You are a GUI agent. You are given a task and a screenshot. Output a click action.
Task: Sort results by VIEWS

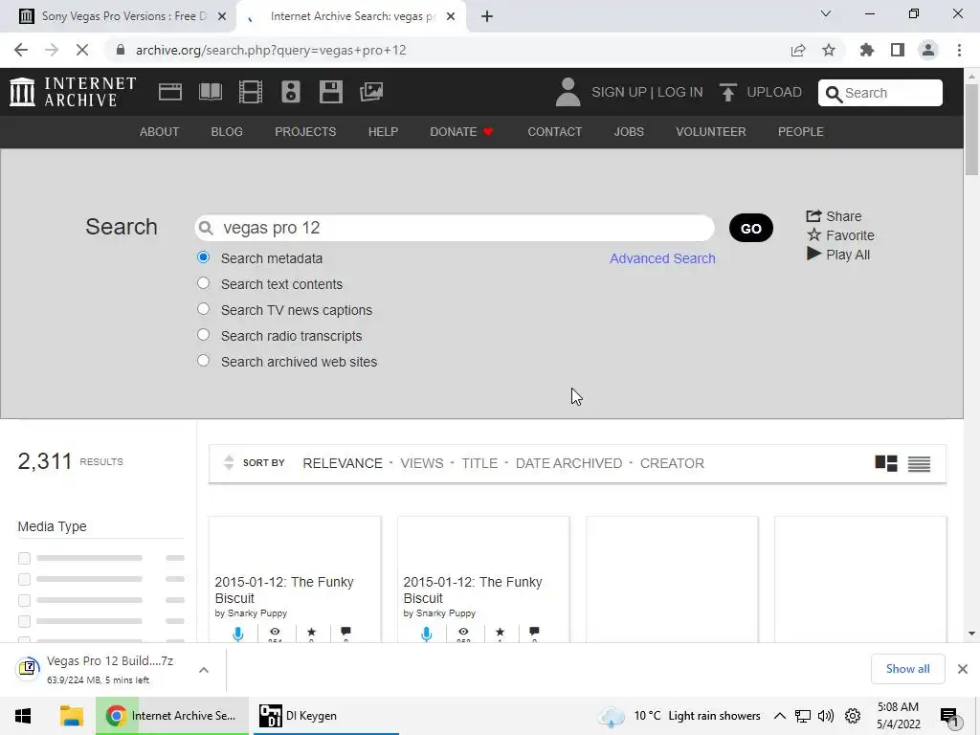coord(422,463)
